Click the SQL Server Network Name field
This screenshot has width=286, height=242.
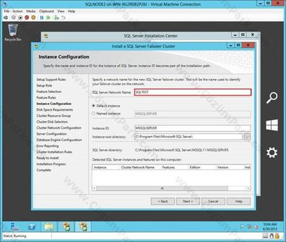pos(193,92)
